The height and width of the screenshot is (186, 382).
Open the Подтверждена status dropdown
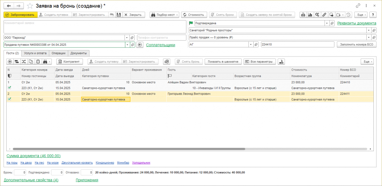pos(327,23)
